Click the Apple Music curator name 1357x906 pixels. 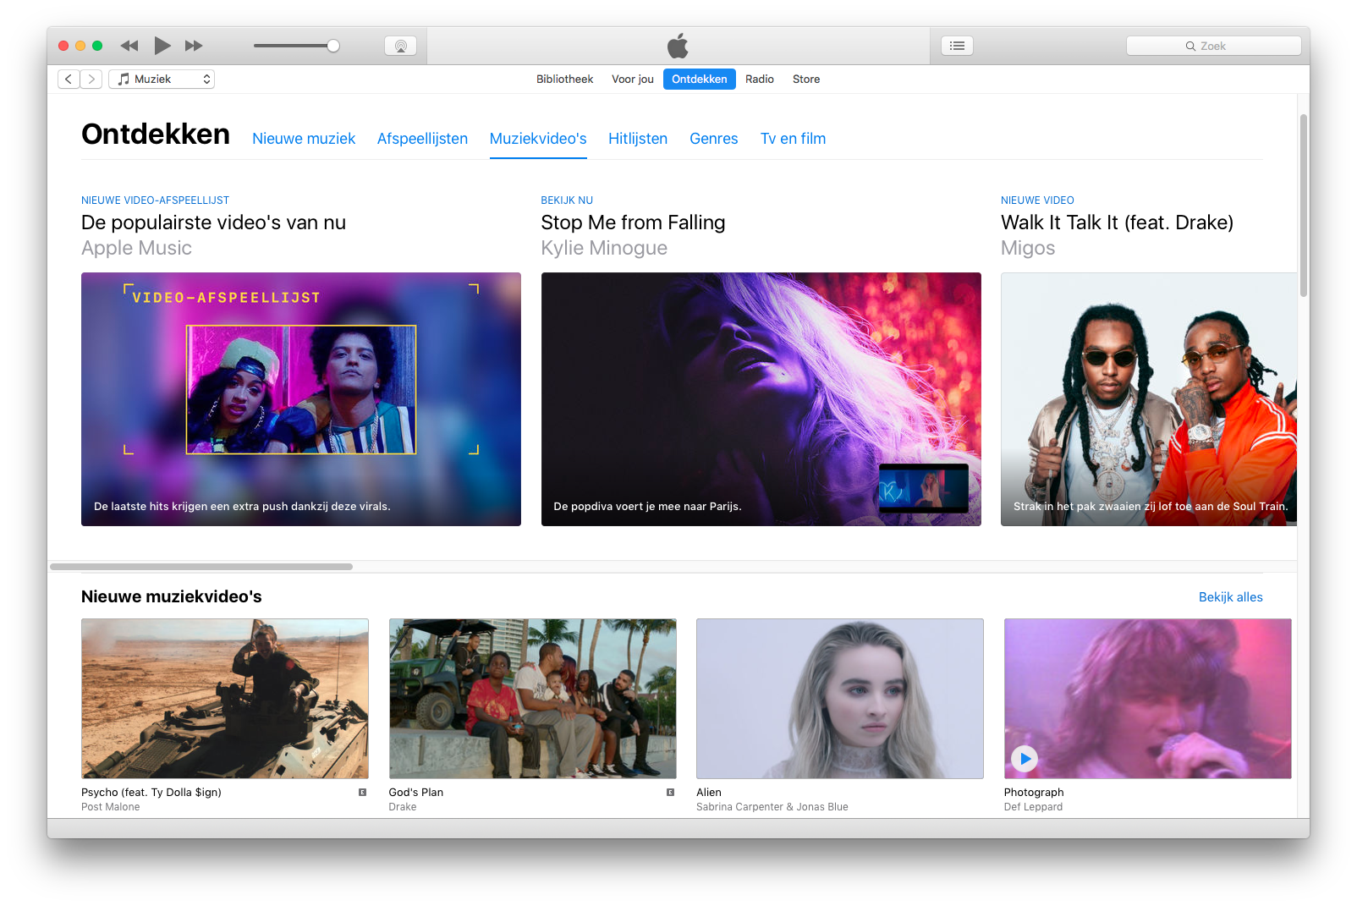pos(136,248)
